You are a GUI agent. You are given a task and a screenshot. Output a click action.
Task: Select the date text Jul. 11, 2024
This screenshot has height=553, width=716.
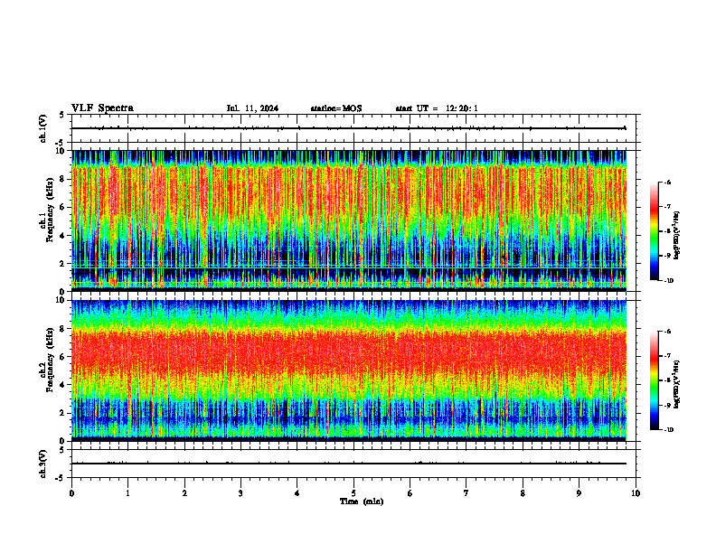[x=252, y=108]
